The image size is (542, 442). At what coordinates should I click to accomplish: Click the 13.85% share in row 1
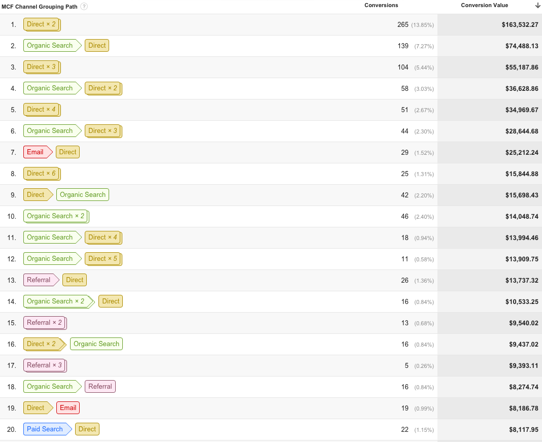click(x=422, y=25)
